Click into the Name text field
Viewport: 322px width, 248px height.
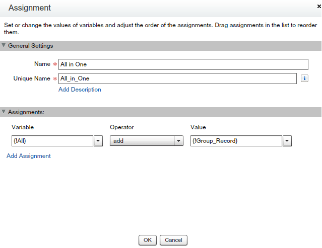183,64
